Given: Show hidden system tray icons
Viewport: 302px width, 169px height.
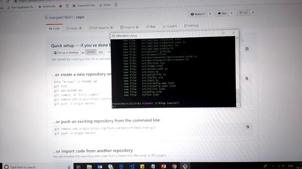Looking at the screenshot, I should click(x=273, y=166).
